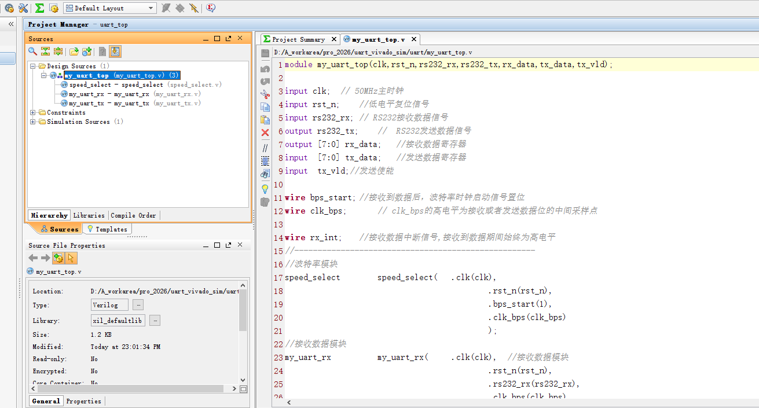The image size is (759, 408).
Task: Click the Add Sources plus icon
Action: click(87, 52)
